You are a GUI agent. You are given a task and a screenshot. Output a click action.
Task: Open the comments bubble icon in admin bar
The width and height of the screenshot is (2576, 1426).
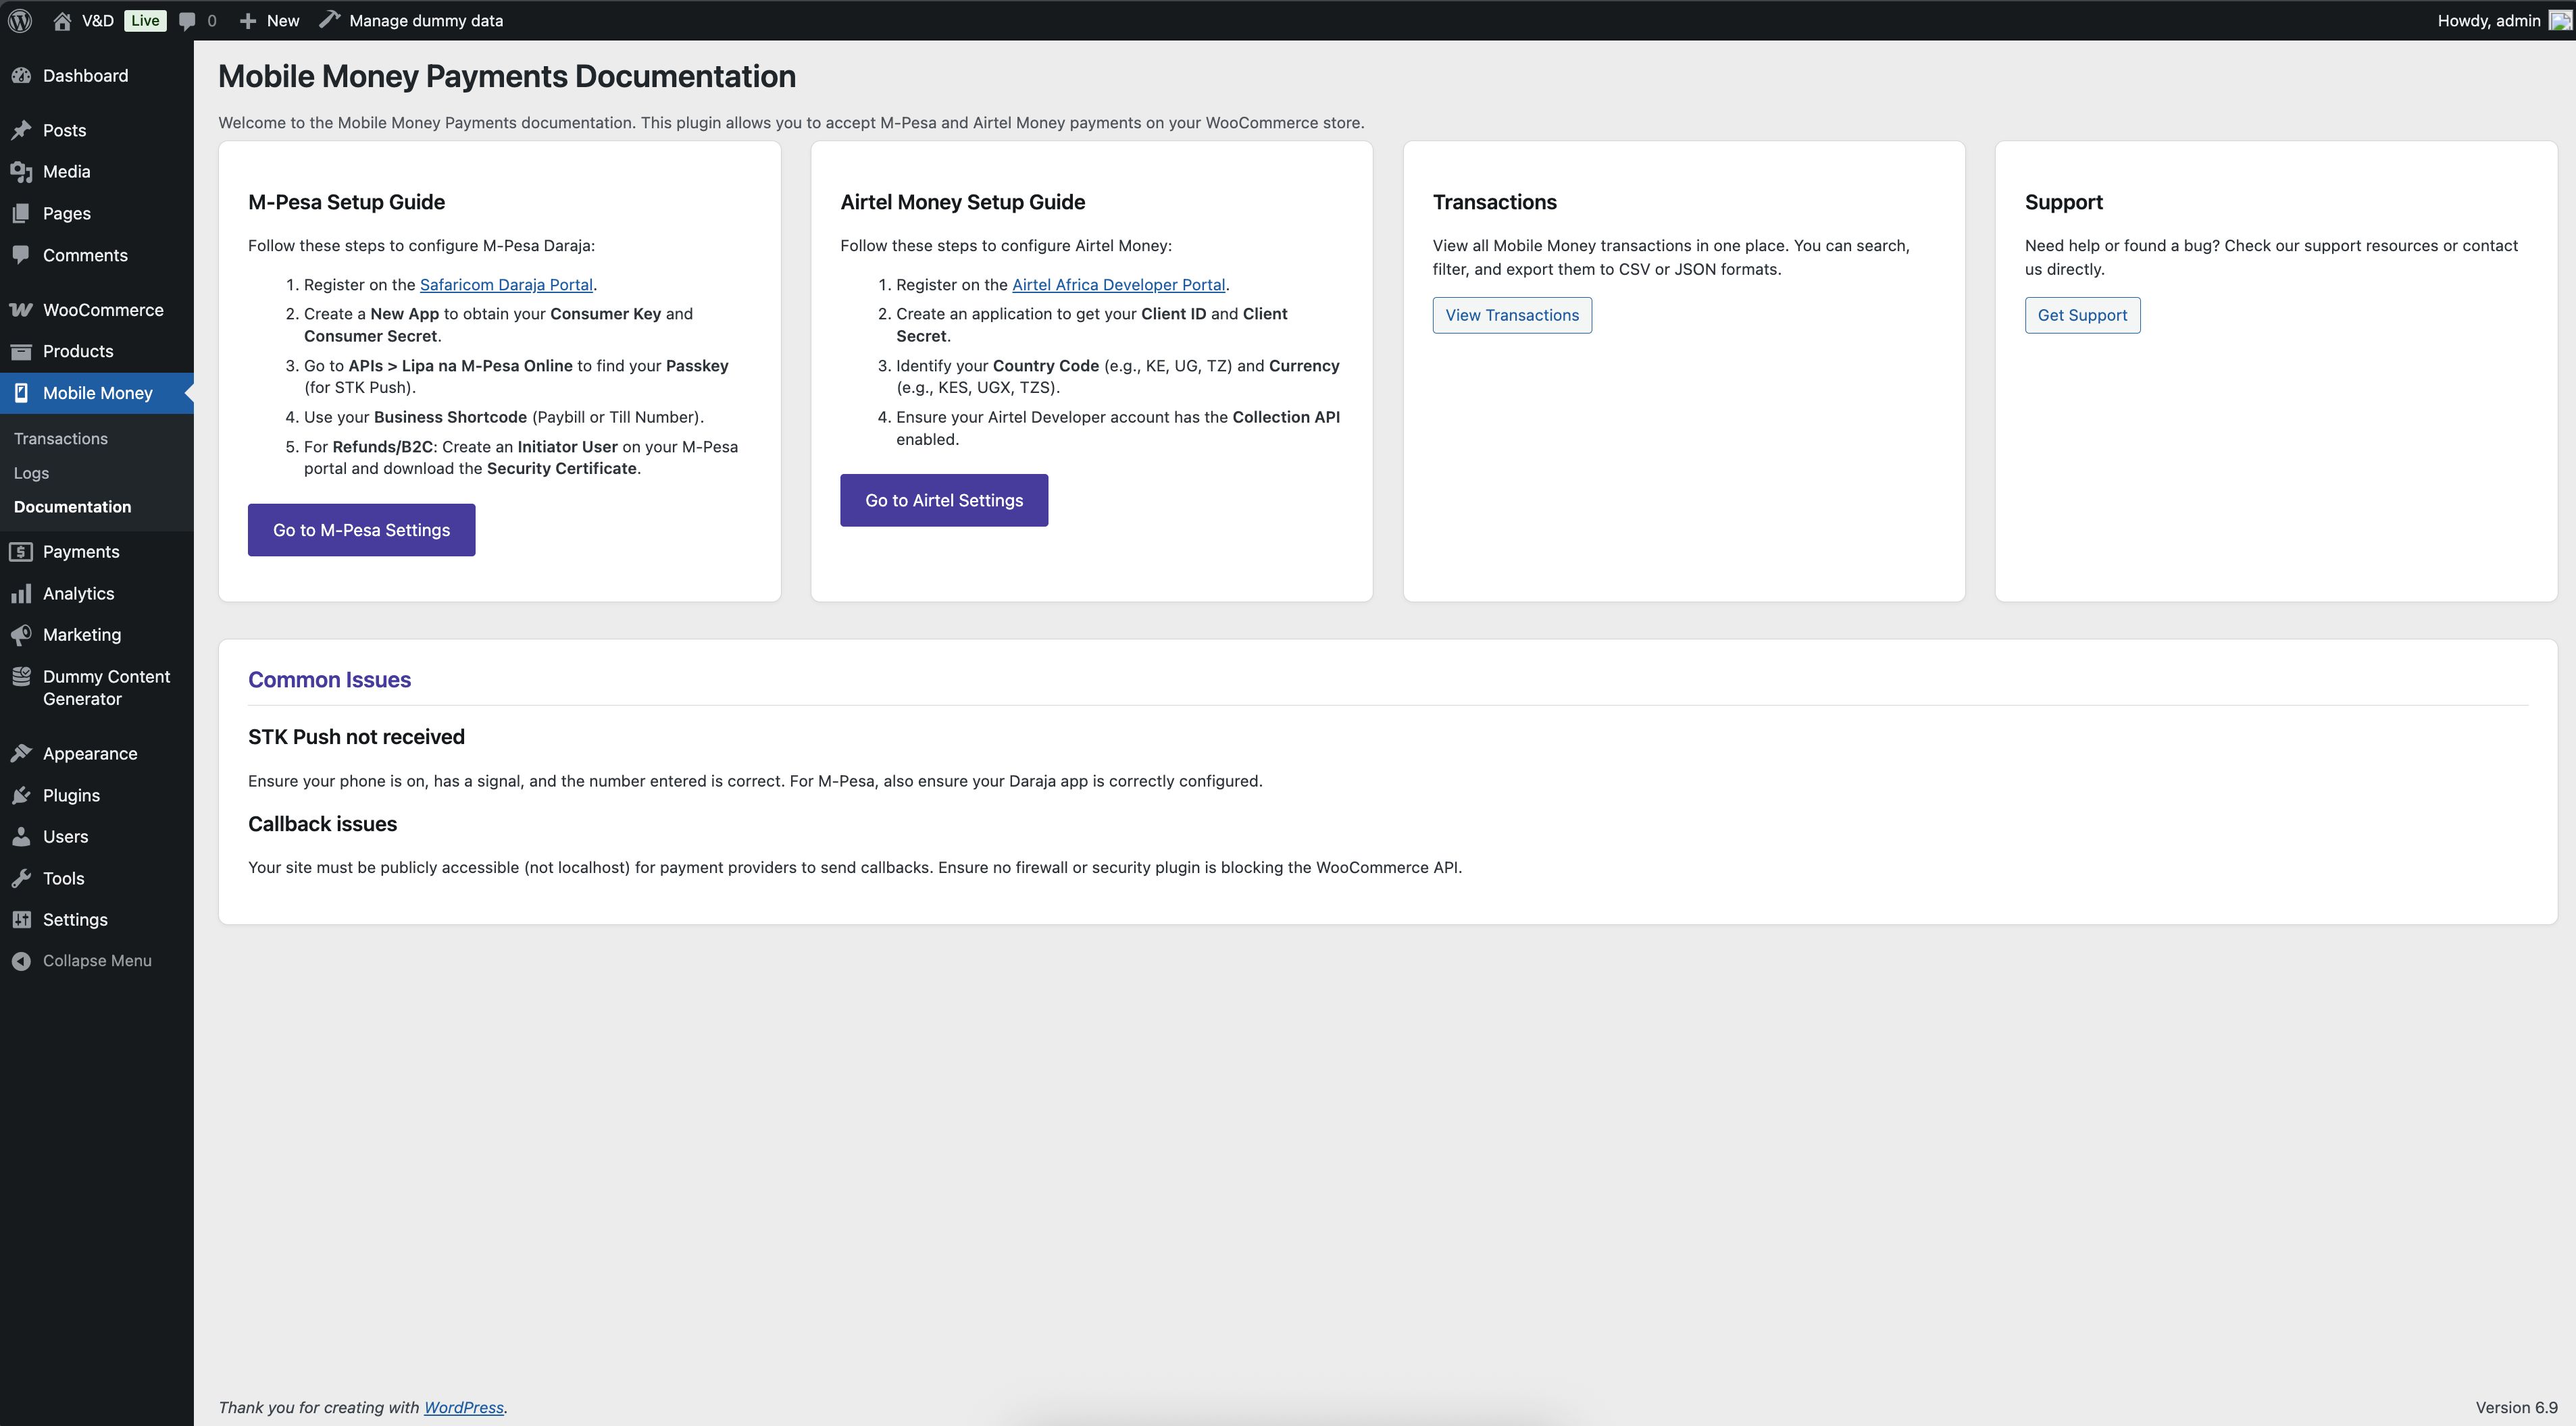click(x=187, y=20)
